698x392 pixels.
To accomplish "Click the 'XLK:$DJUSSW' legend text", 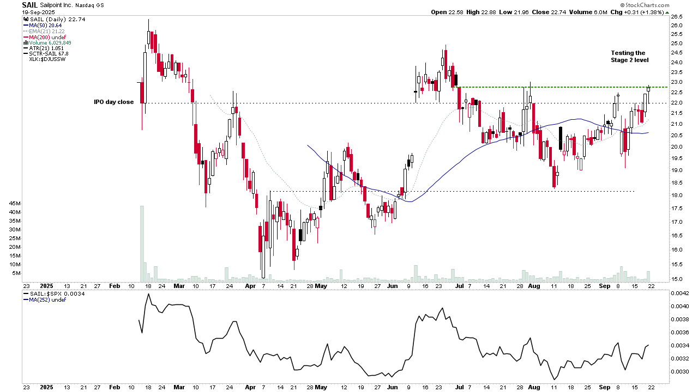I will [47, 59].
